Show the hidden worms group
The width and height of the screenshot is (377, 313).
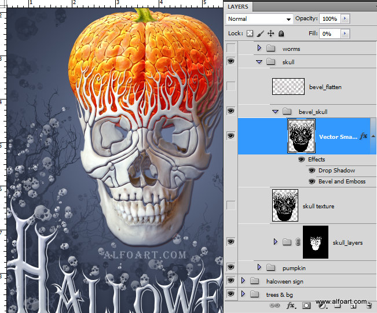[231, 49]
